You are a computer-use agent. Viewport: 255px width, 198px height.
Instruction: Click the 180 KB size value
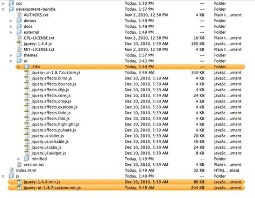tap(197, 43)
